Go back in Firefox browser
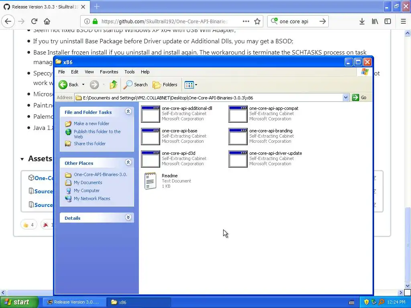411x308 pixels. pyautogui.click(x=8, y=21)
